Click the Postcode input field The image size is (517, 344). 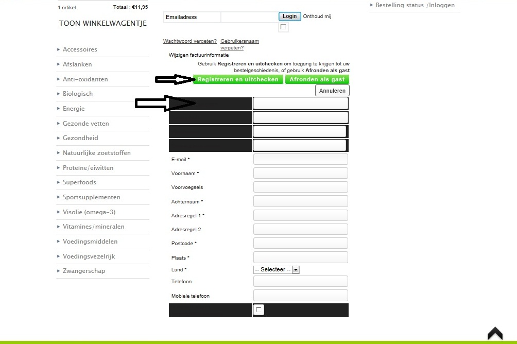[300, 243]
